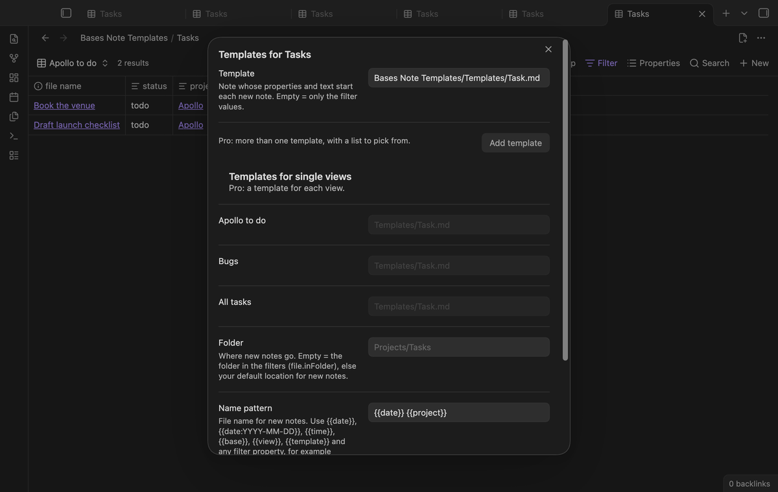Open the Book the venue note link
The image size is (778, 492).
pyautogui.click(x=64, y=106)
